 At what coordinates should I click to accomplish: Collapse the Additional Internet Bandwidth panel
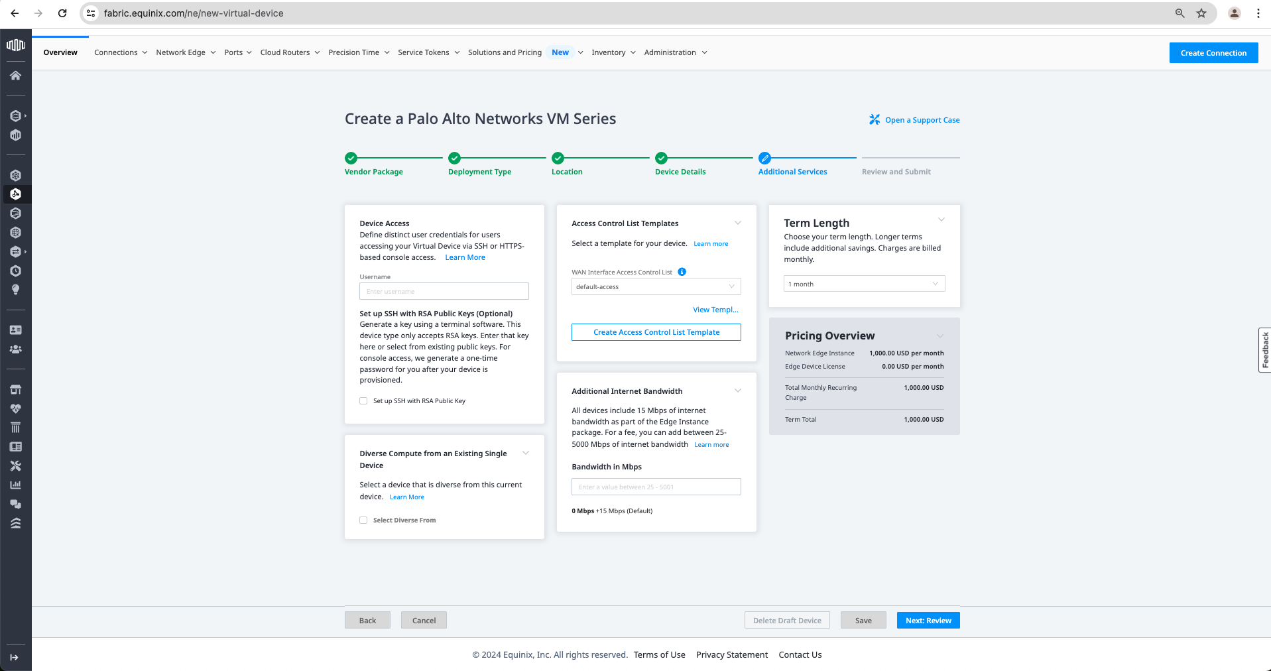point(738,391)
